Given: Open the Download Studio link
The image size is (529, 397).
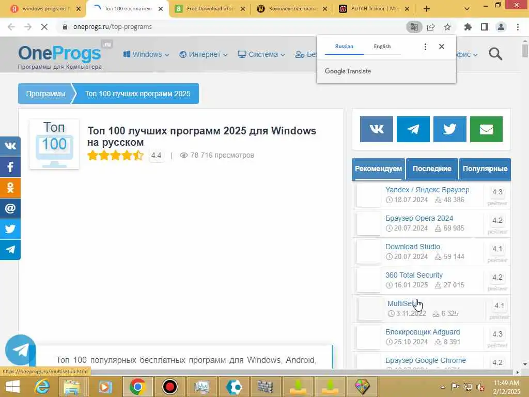Looking at the screenshot, I should pyautogui.click(x=413, y=247).
